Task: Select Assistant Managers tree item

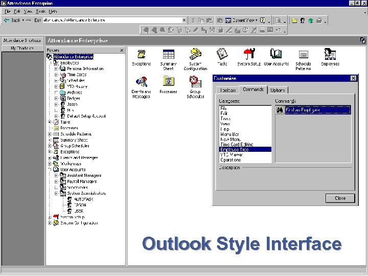Action: (x=84, y=175)
